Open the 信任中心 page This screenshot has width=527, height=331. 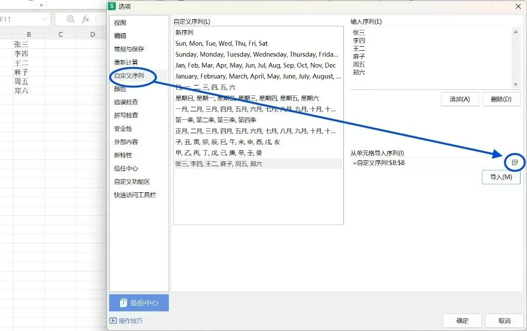point(126,168)
